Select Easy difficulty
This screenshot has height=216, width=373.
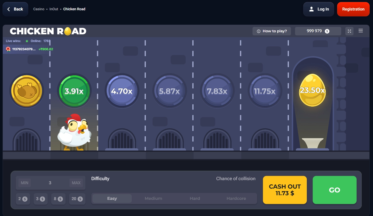(112, 198)
